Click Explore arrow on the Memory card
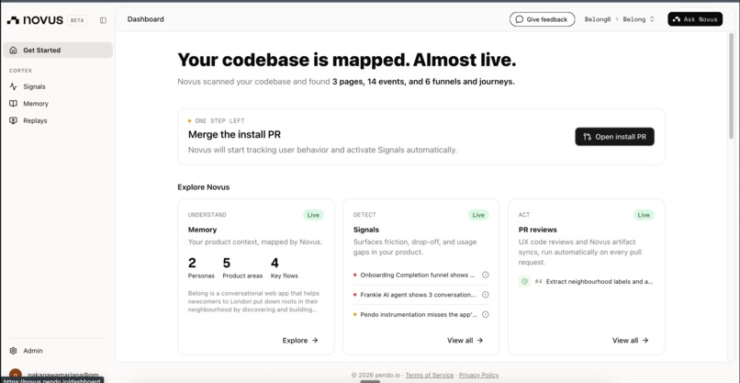740x383 pixels. [300, 341]
